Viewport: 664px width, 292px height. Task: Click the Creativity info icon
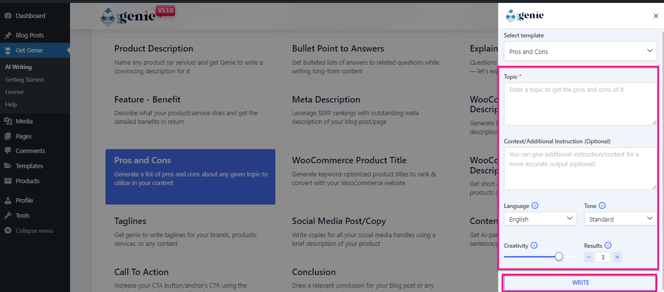[x=534, y=246]
